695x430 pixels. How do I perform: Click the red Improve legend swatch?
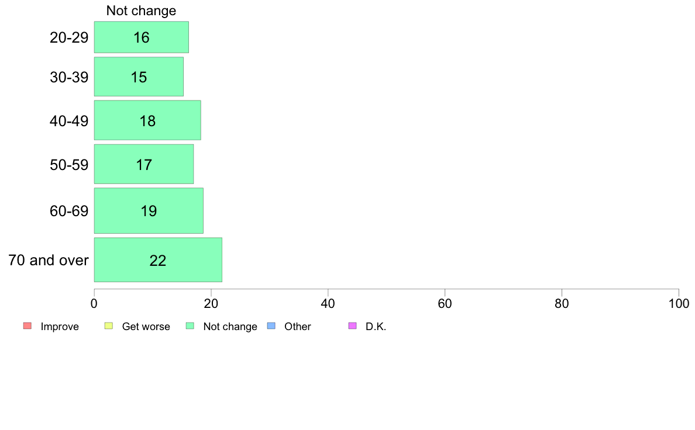click(x=27, y=326)
